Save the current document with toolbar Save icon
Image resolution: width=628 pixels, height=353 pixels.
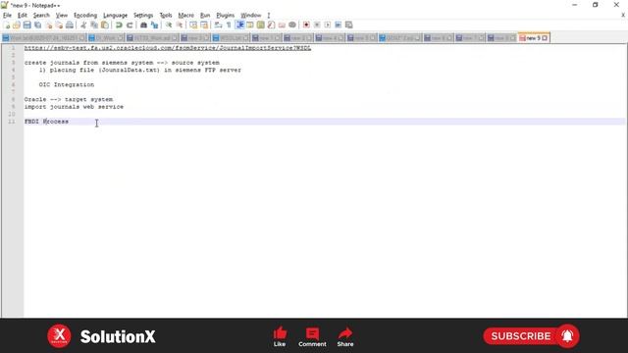click(x=26, y=25)
